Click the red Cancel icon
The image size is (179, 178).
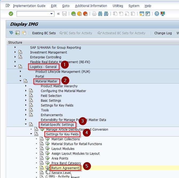(x=85, y=14)
